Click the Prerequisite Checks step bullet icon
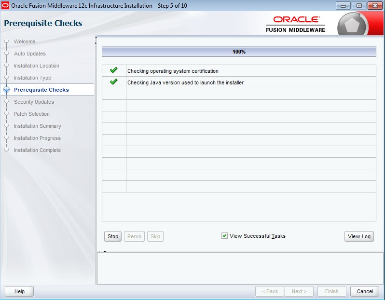This screenshot has height=300, width=385. (7, 90)
